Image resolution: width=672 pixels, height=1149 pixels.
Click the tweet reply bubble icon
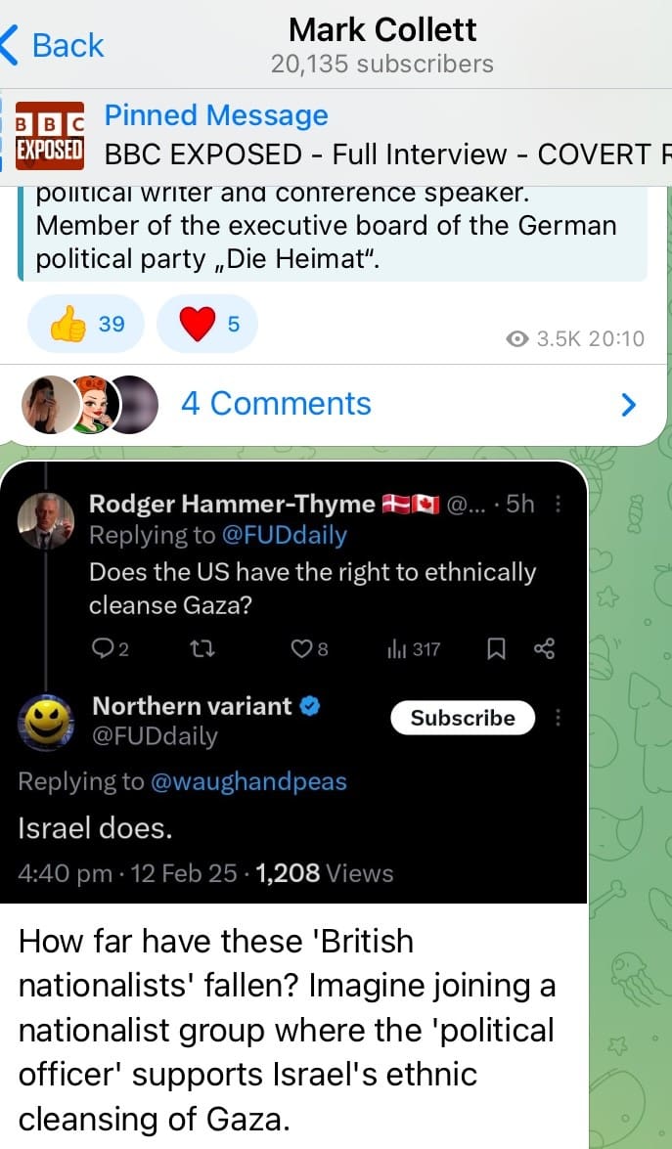(x=102, y=648)
